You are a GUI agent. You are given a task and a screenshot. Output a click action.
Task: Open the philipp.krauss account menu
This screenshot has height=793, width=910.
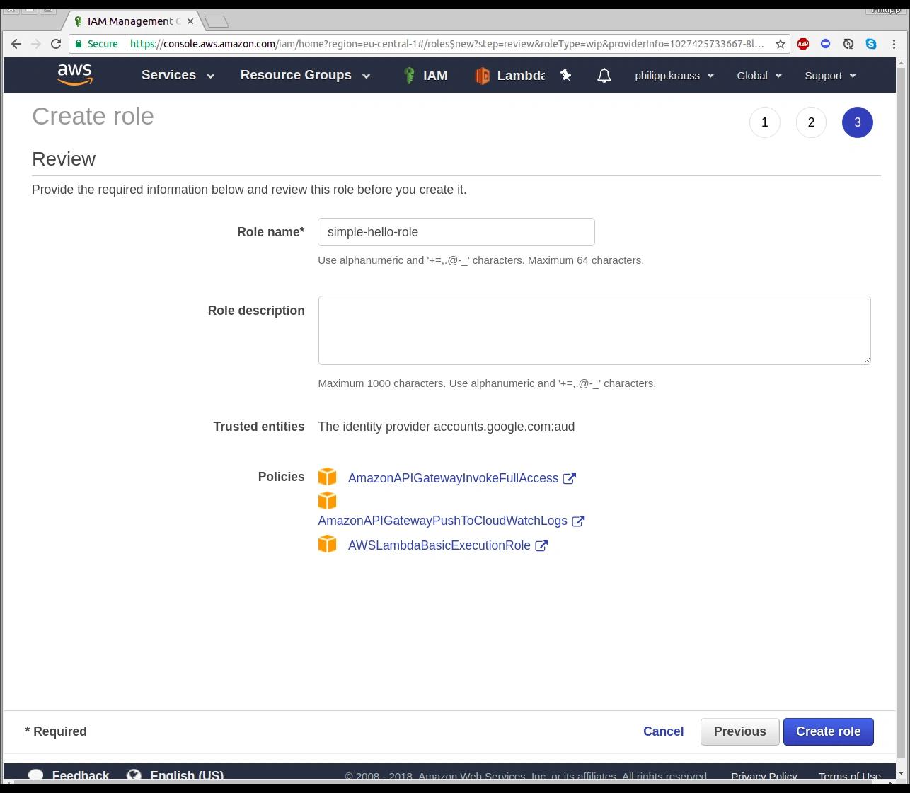(674, 76)
